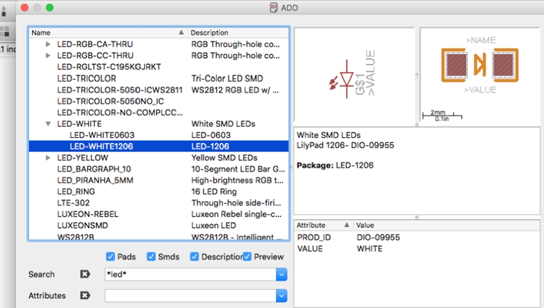Viewport: 544px width, 308px height.
Task: Sort by the Attribute column header
Action: coord(323,225)
